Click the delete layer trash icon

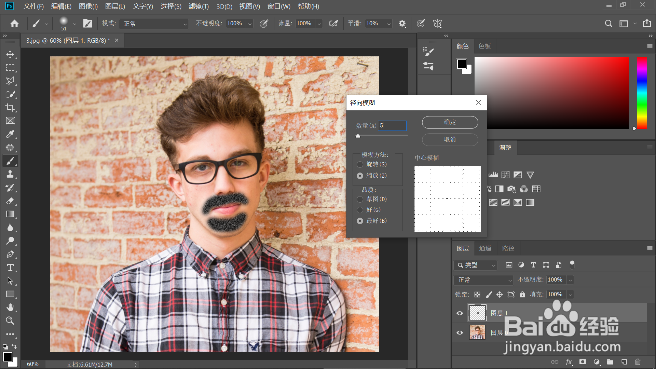pos(638,362)
